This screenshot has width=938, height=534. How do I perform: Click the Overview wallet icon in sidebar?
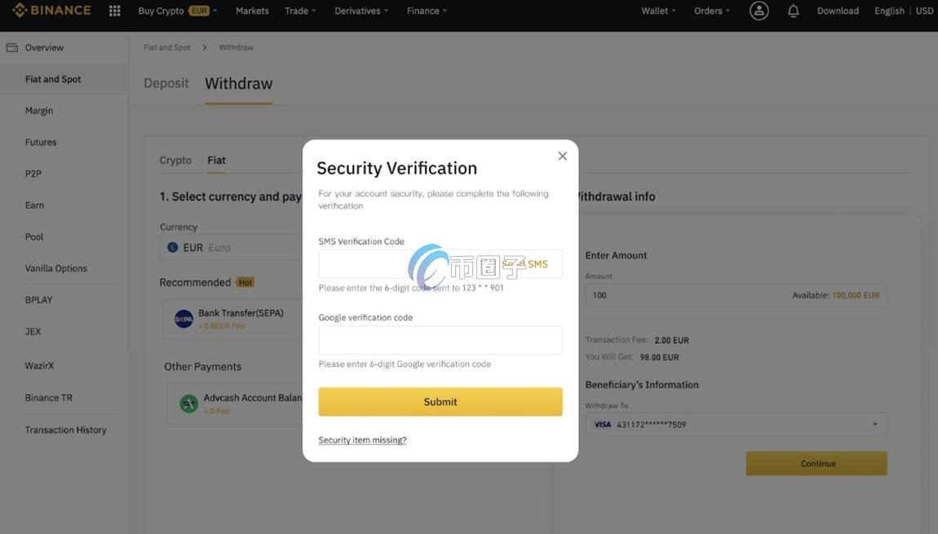point(12,47)
